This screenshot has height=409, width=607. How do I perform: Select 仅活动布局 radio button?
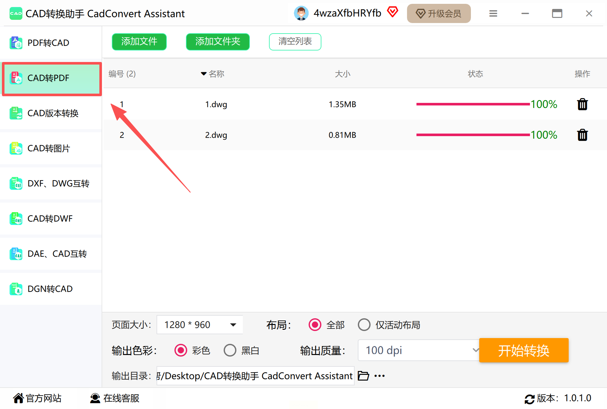364,325
